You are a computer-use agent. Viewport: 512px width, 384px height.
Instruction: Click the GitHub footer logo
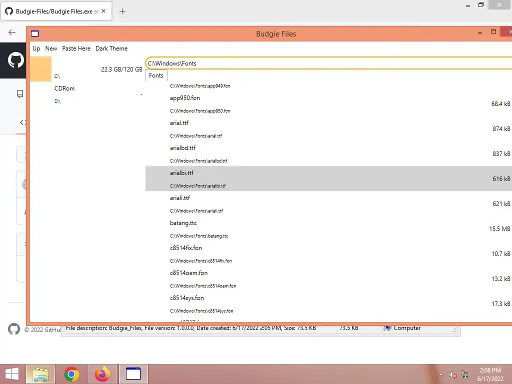click(14, 329)
